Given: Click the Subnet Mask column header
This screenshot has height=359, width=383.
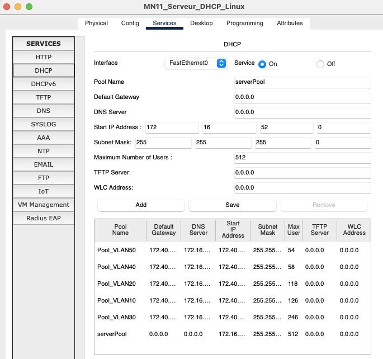Looking at the screenshot, I should pyautogui.click(x=268, y=230).
